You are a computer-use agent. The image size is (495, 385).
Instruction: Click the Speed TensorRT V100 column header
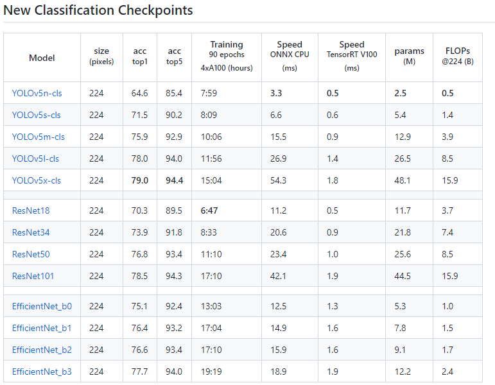(x=352, y=56)
